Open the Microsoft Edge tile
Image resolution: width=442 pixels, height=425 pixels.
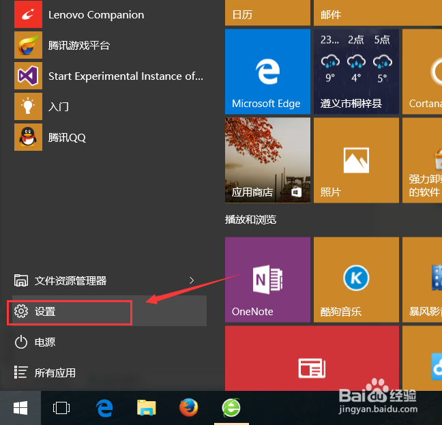click(x=267, y=72)
